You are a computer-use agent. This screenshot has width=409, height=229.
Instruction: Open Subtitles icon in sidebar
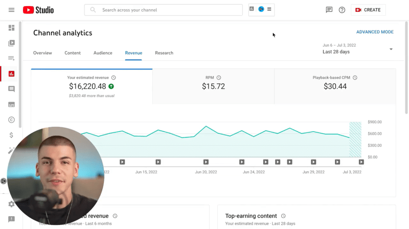pos(11,104)
